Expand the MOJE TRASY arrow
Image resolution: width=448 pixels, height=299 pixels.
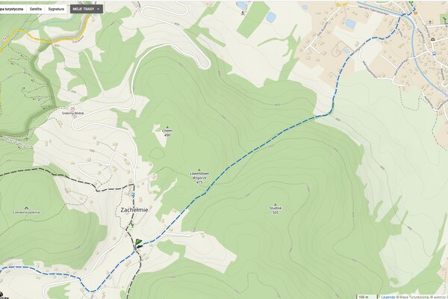pos(99,9)
